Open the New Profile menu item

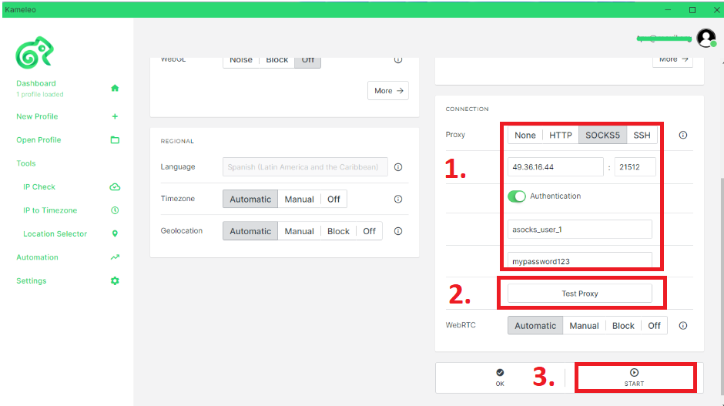(x=37, y=116)
